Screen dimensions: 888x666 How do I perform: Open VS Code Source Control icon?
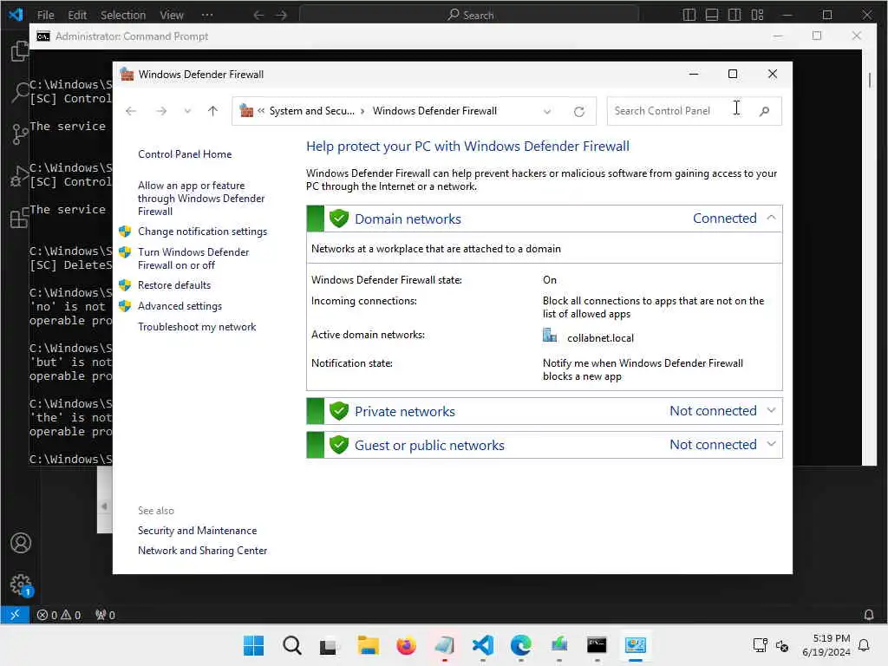[x=20, y=134]
